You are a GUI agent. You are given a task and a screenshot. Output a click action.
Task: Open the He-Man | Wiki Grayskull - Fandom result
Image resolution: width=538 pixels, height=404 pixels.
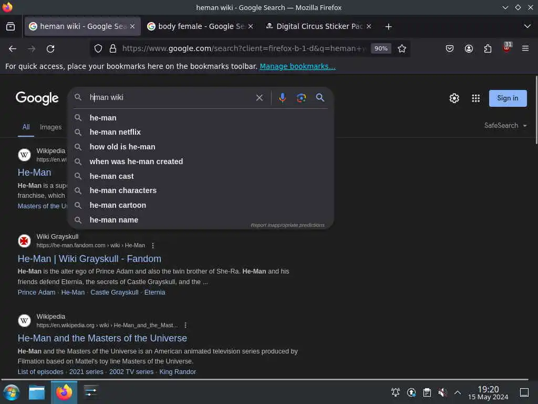(89, 259)
